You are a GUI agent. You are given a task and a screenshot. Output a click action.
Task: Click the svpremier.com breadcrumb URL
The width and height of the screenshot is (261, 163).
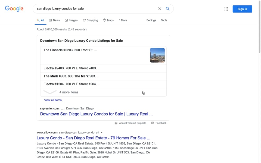[x=67, y=108]
